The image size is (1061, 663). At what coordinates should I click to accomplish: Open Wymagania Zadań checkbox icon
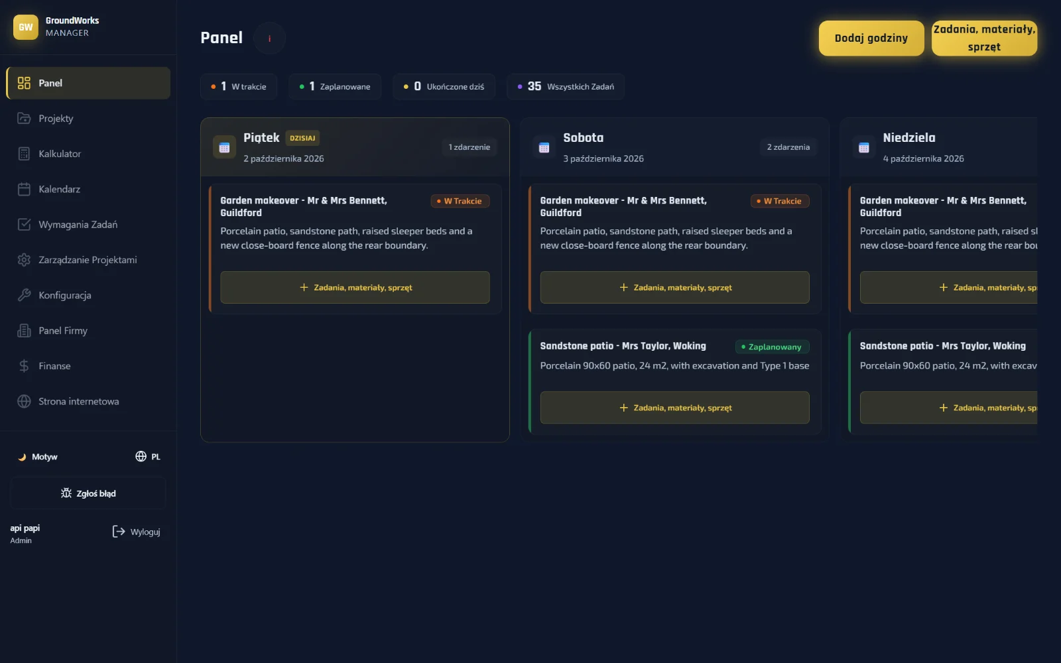pyautogui.click(x=24, y=224)
